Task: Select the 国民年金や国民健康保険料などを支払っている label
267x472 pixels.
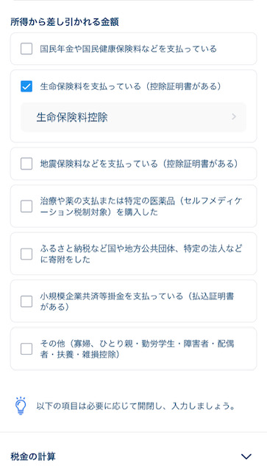Action: pyautogui.click(x=128, y=49)
